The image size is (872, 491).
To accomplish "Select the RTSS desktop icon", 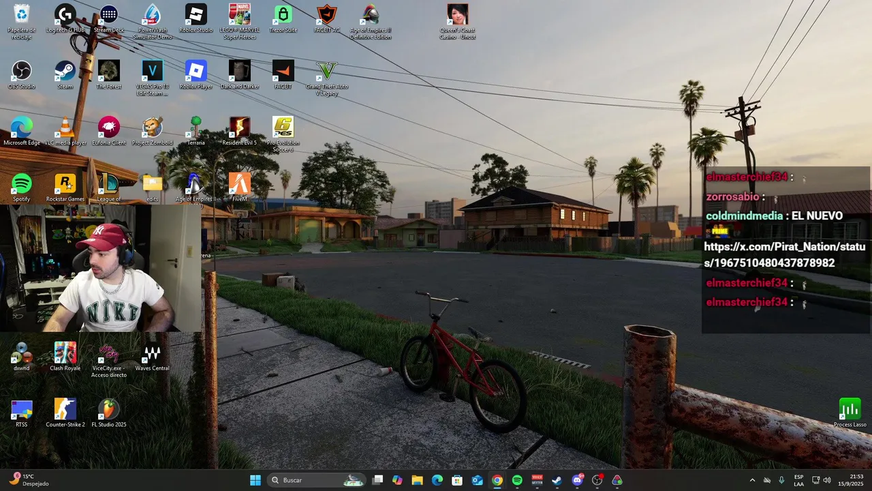I will (x=22, y=413).
